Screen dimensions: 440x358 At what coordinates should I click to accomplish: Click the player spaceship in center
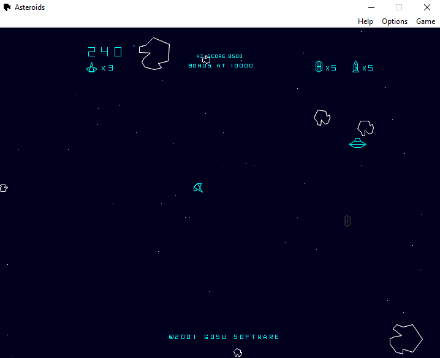198,188
